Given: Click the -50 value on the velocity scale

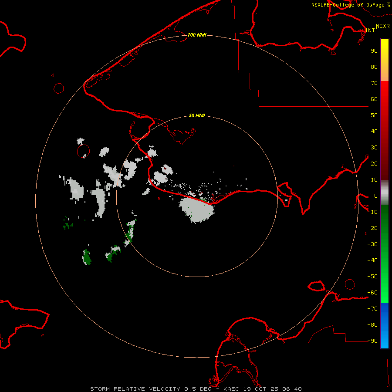Looking at the screenshot, I should pos(372,277).
